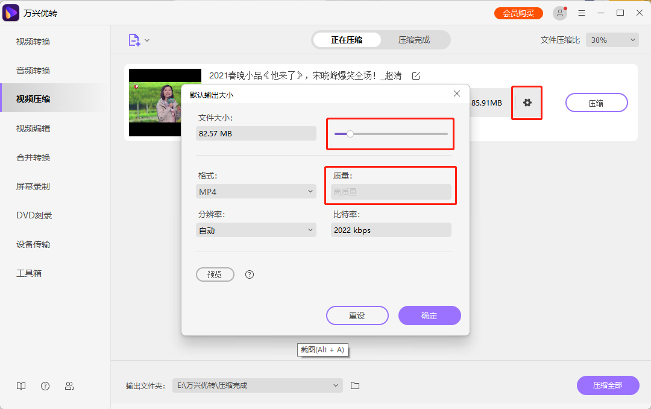This screenshot has height=409, width=651.
Task: Open the 文件压缩比 dropdown
Action: click(x=612, y=39)
